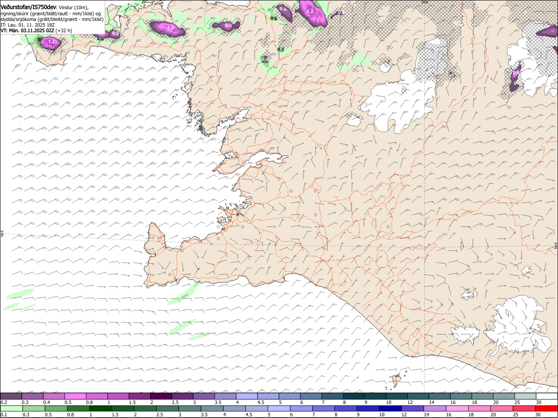Click the small Vestmannaeyjar island off the south coast
Screen dimensions: 558x418
[x=396, y=380]
